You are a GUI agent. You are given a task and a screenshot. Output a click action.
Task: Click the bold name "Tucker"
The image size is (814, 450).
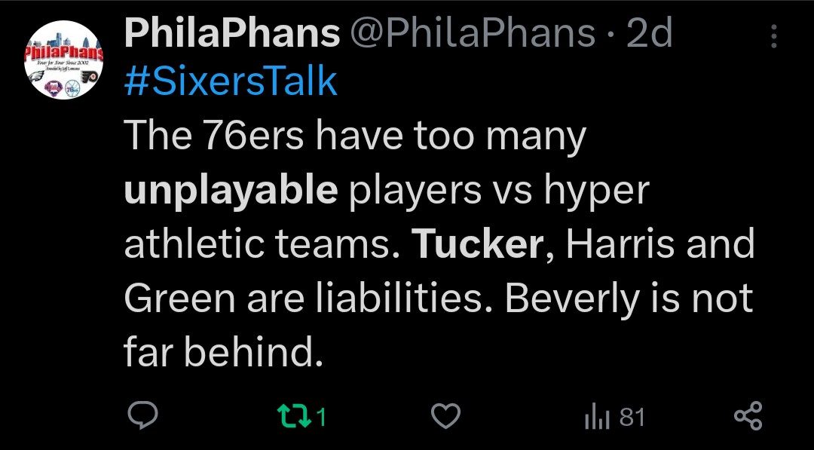point(478,244)
